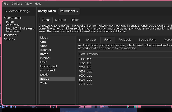Select the port 7001 tcp row
Viewport: 172px width, 112px height.
click(125, 67)
